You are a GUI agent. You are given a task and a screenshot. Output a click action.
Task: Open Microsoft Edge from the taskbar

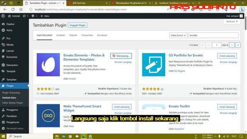84,136
